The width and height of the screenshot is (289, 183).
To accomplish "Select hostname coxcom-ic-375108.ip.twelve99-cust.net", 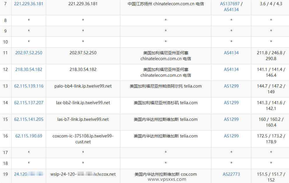I will pos(83,139).
